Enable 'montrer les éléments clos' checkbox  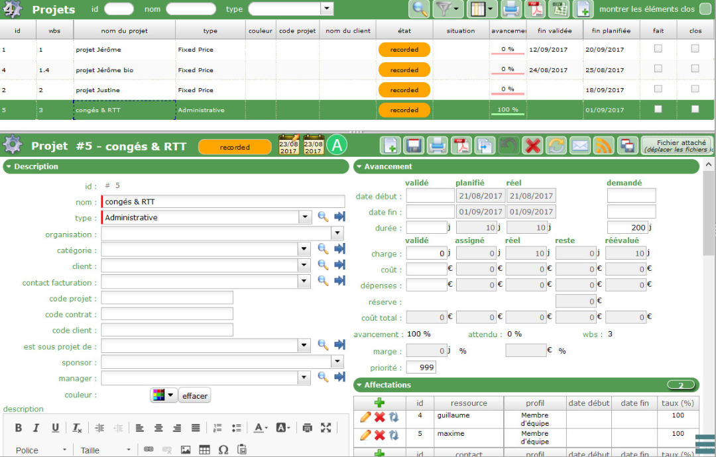point(705,9)
